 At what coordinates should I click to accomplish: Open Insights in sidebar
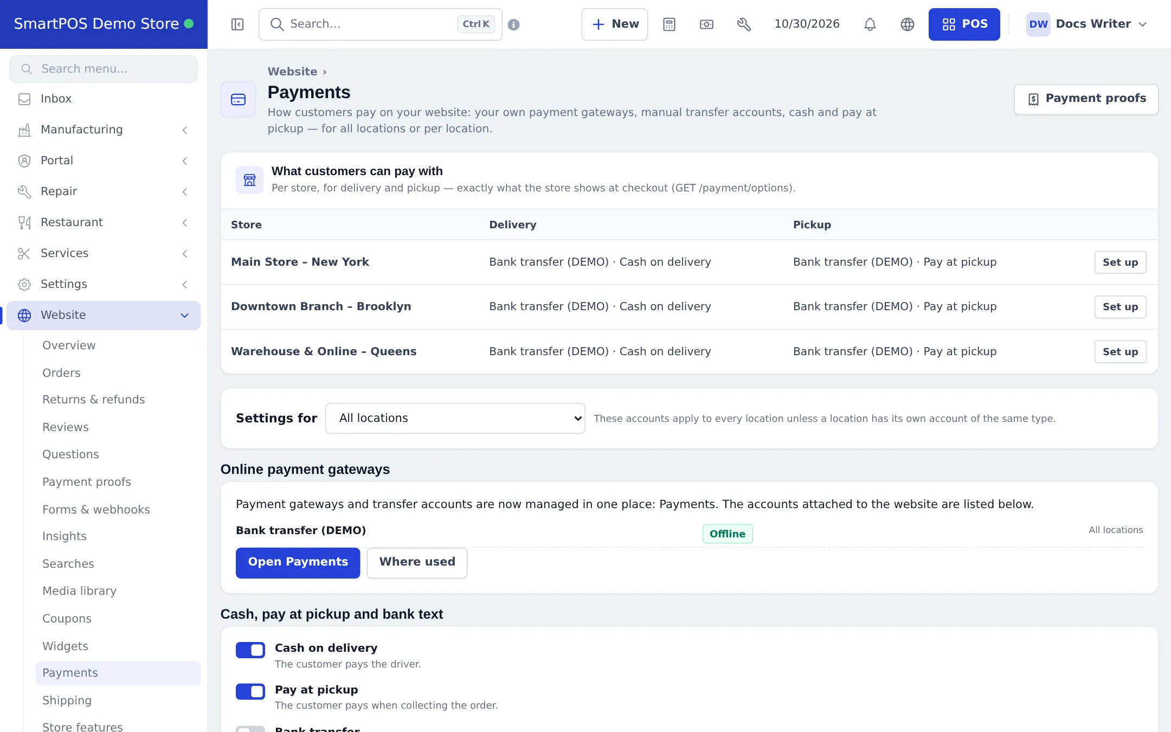[65, 536]
